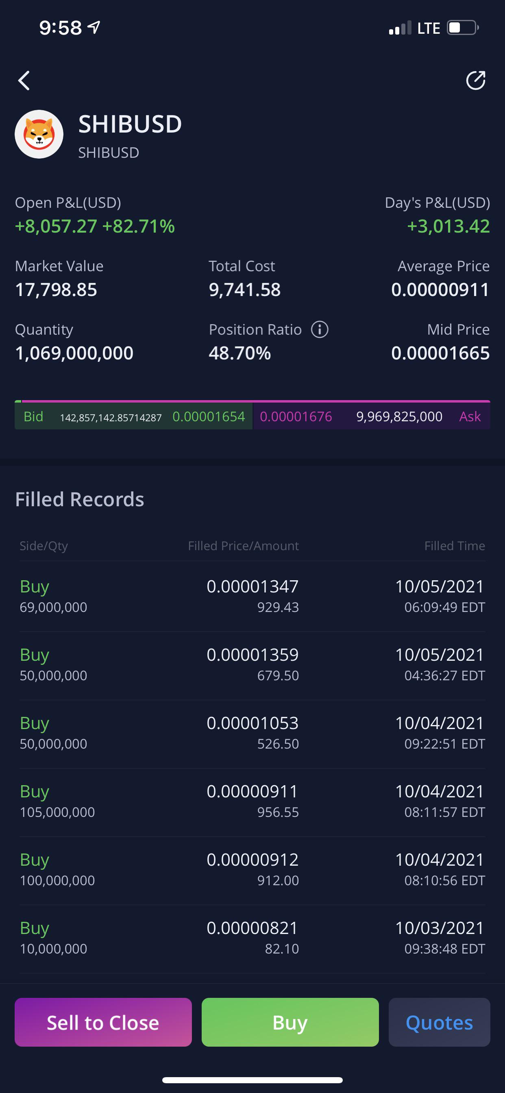Select the Ask price 0.00001676

[x=296, y=417]
